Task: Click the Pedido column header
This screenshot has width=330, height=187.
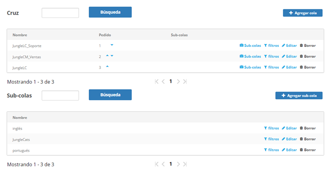Action: 105,35
